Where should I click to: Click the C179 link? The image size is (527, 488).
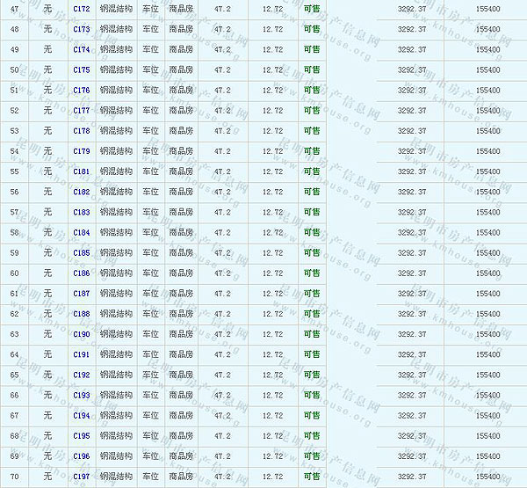[x=82, y=151]
